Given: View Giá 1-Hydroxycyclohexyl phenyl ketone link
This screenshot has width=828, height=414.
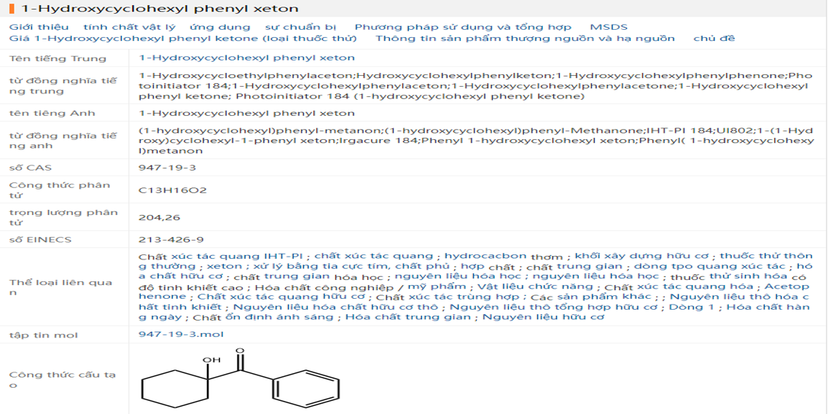Looking at the screenshot, I should pyautogui.click(x=183, y=38).
